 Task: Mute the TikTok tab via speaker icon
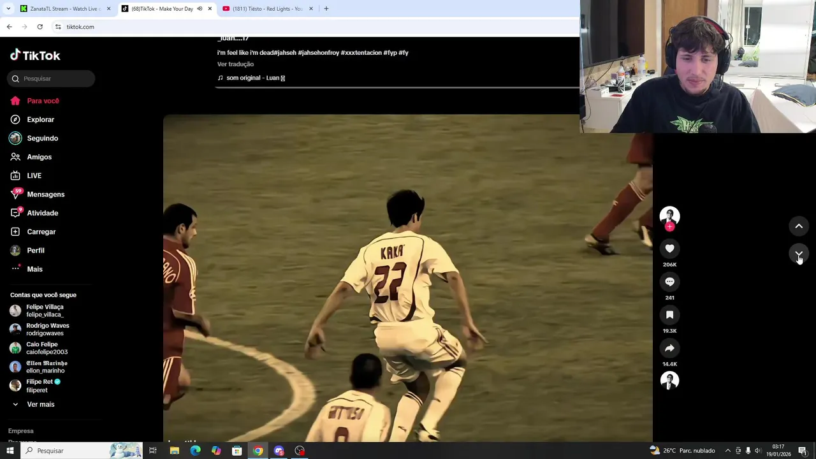click(200, 9)
